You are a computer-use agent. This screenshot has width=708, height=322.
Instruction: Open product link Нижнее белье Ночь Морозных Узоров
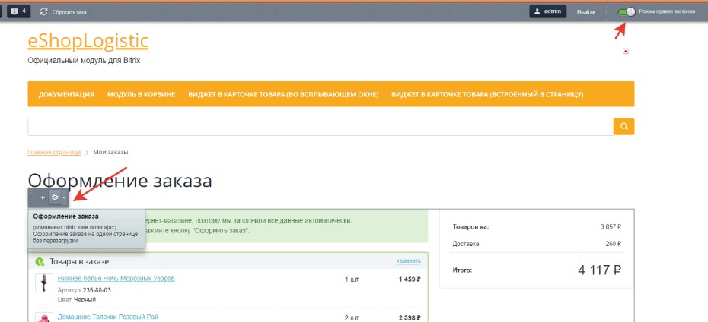tap(116, 278)
